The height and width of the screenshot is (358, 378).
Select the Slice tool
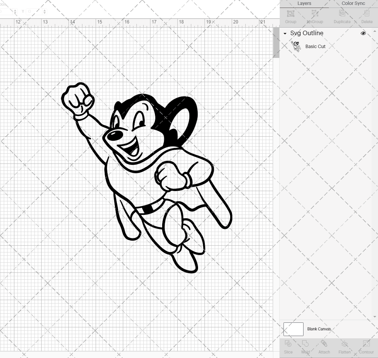coord(288,347)
